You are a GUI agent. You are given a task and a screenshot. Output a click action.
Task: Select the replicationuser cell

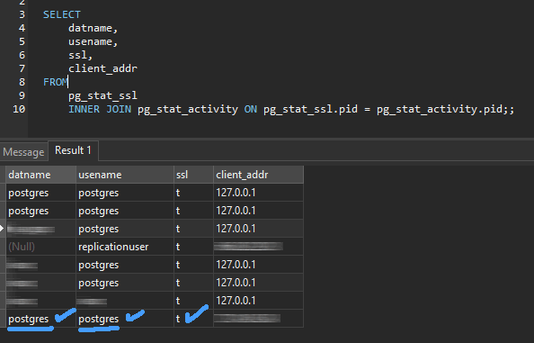point(125,247)
